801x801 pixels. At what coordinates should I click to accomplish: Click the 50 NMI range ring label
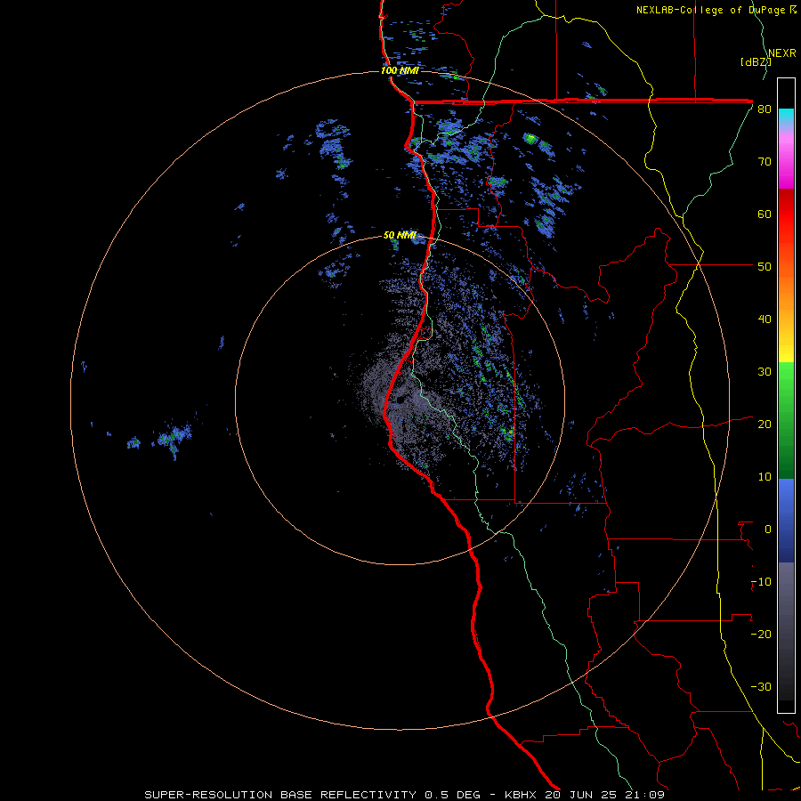[400, 236]
